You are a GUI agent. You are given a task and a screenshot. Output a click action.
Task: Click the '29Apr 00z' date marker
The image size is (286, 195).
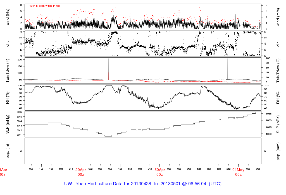coord(81,172)
